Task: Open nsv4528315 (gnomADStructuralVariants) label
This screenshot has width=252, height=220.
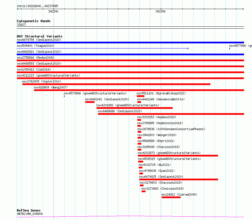Action: (169, 159)
